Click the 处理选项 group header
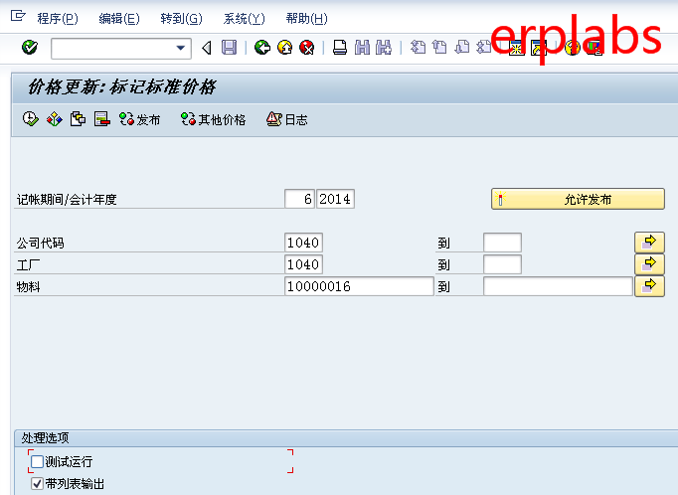Viewport: 678px width, 495px height. coord(46,438)
